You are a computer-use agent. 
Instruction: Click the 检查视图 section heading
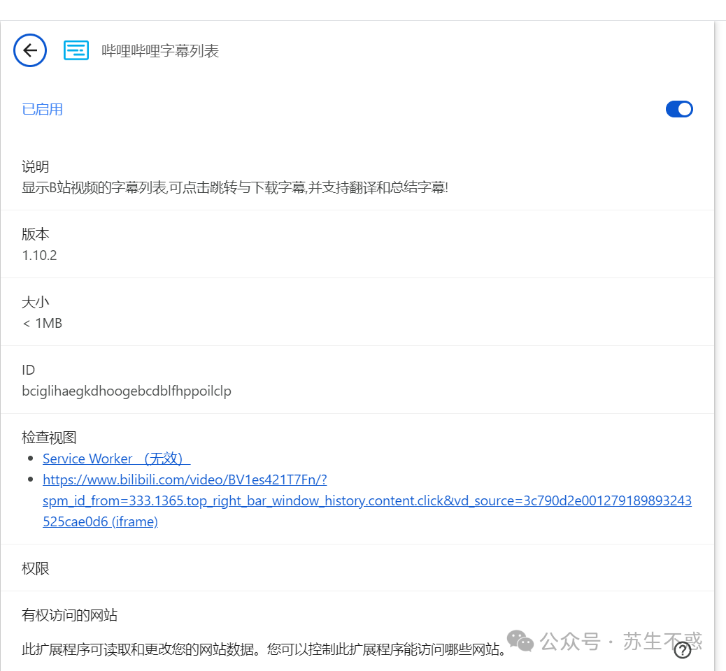pos(49,438)
